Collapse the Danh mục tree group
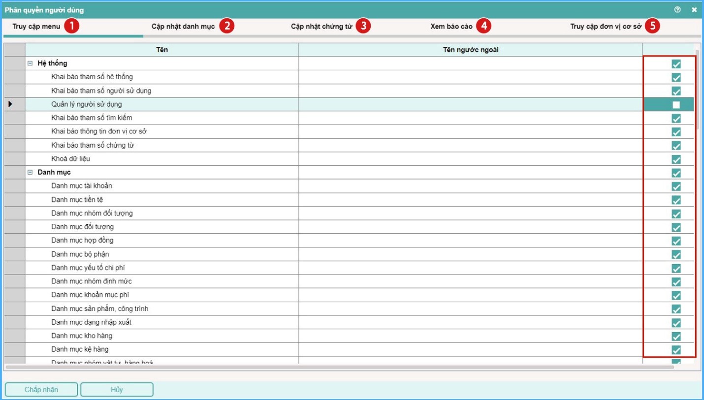704x400 pixels. [30, 173]
